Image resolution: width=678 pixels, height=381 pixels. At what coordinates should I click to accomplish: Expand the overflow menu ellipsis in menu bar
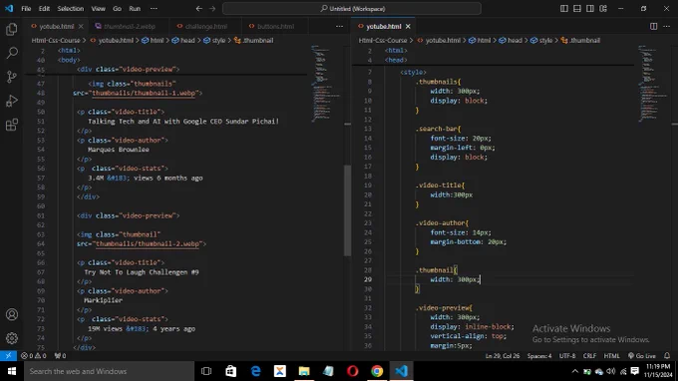154,9
